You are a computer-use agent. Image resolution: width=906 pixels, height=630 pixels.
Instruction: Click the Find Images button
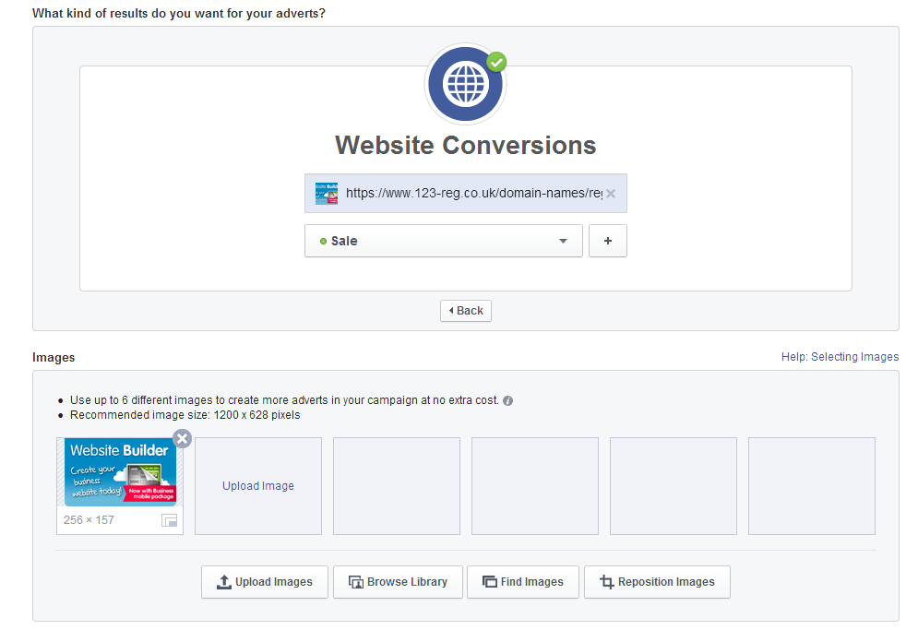click(x=523, y=582)
